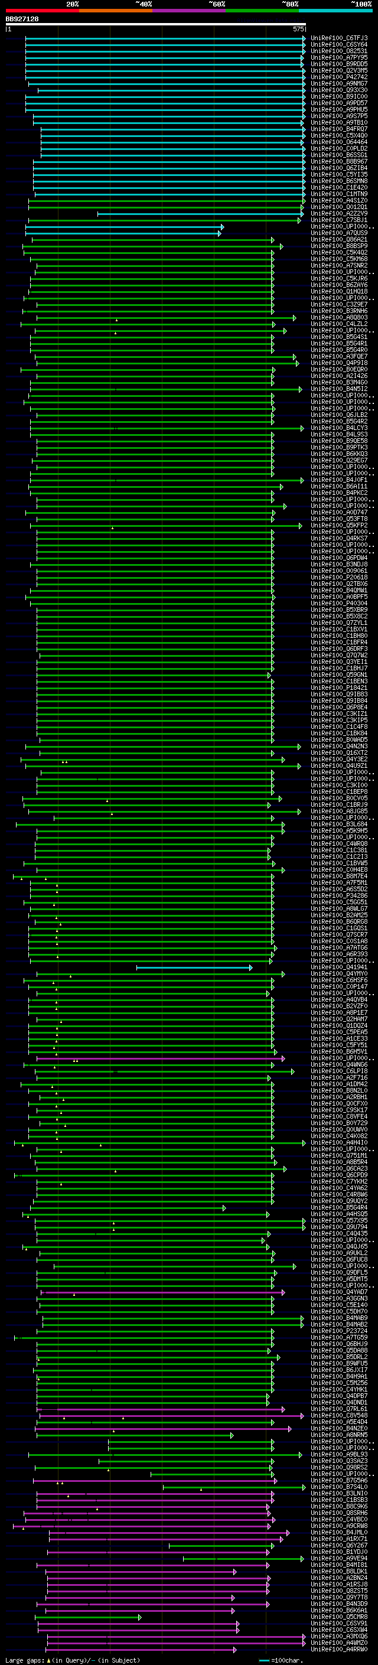Select subject label UniRef100_B8BSP9

point(339,246)
